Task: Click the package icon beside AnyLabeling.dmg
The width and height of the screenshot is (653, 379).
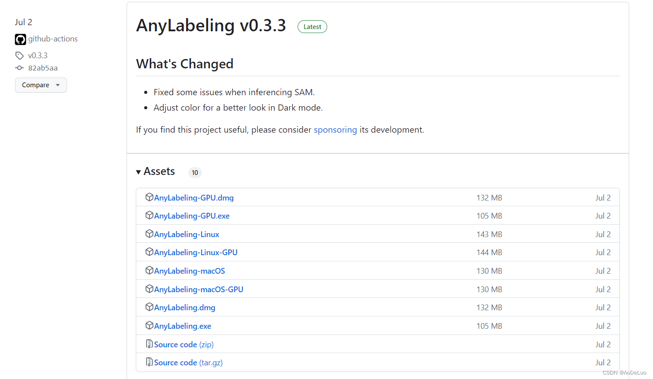Action: [149, 307]
